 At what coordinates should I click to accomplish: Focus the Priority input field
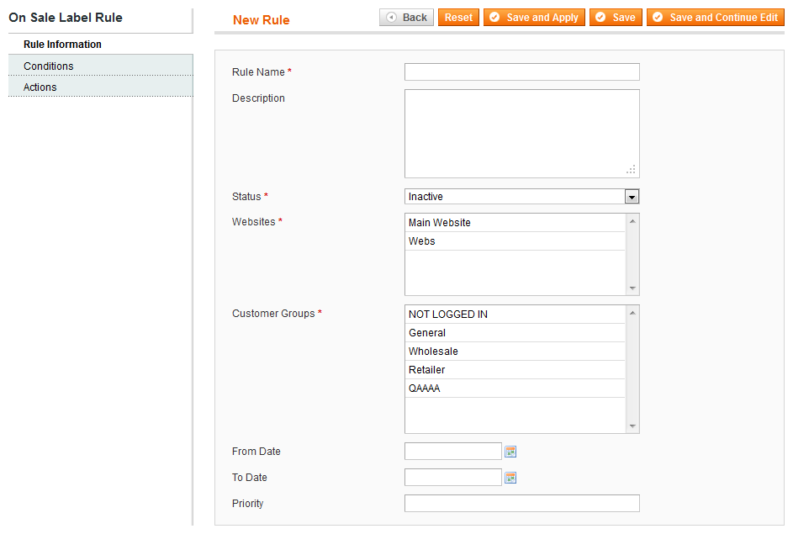[522, 503]
